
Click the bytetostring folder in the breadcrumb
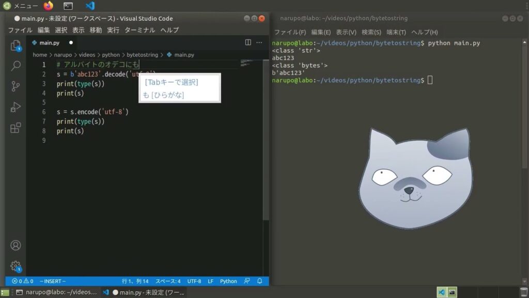click(142, 55)
